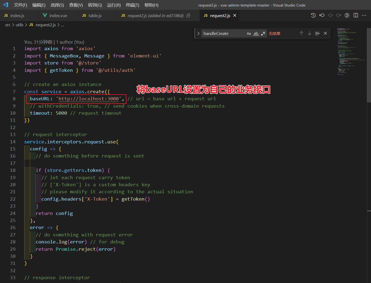
Task: Open previous revision with the left-arrow commit icon
Action: 322,15
